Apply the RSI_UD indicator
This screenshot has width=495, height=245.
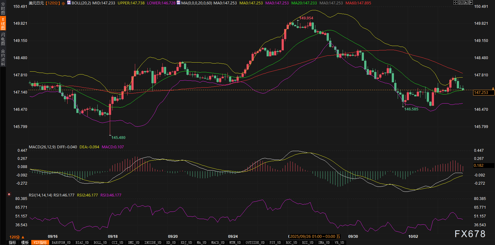[307, 242]
